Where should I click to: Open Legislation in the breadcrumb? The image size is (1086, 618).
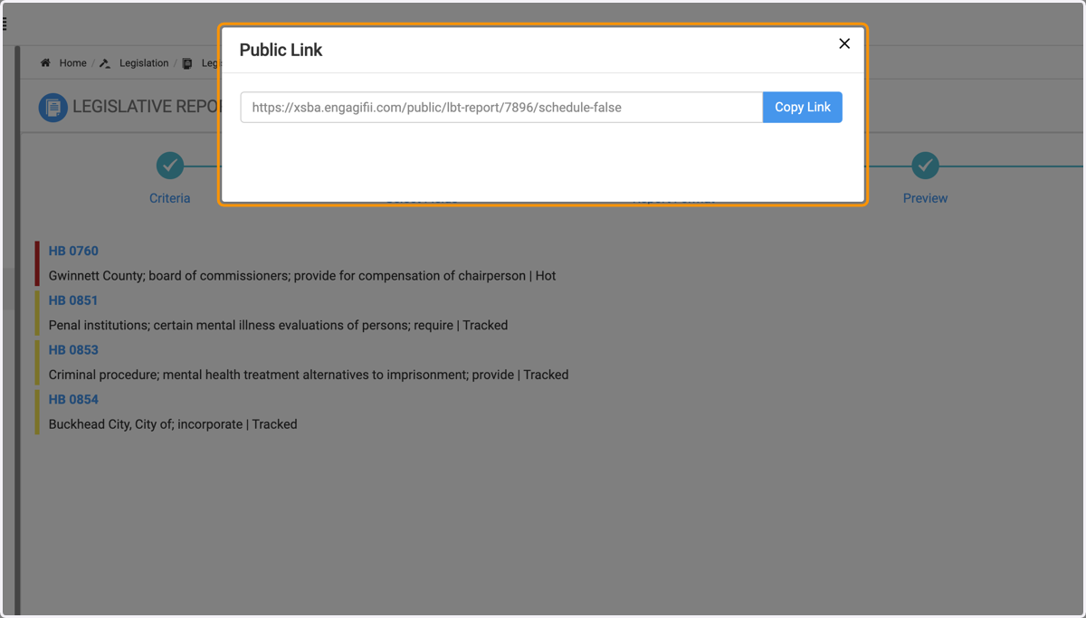[144, 63]
